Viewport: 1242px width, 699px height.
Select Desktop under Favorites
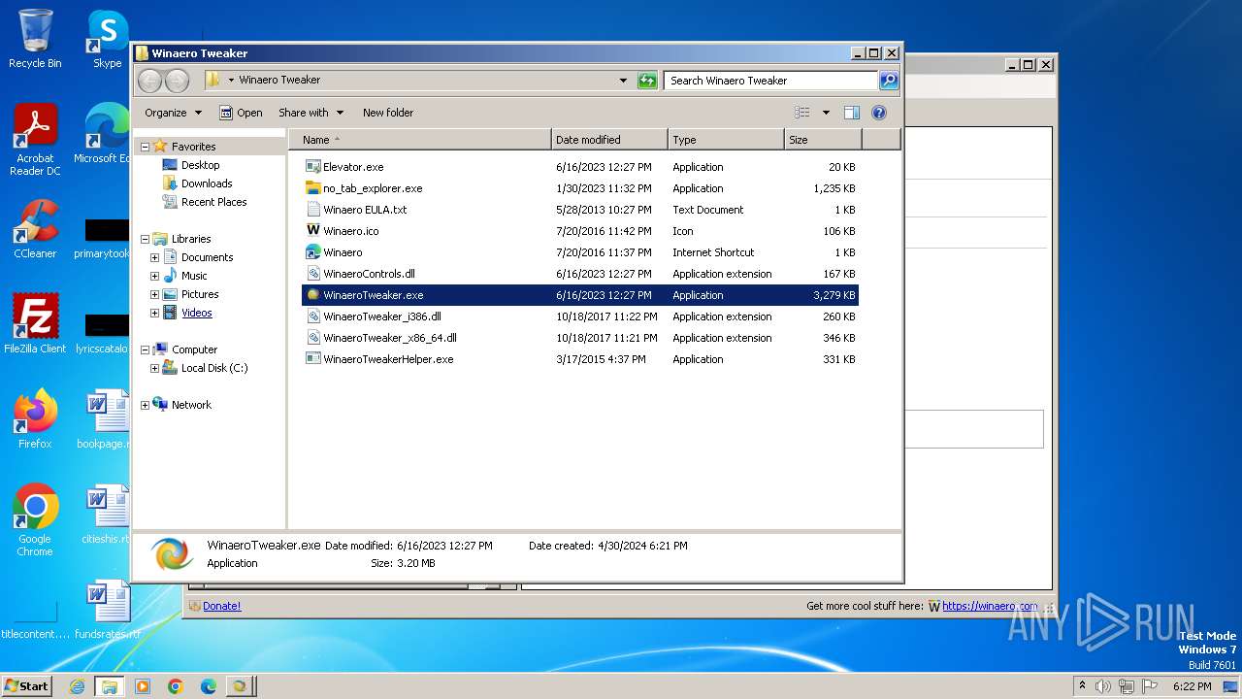point(200,165)
